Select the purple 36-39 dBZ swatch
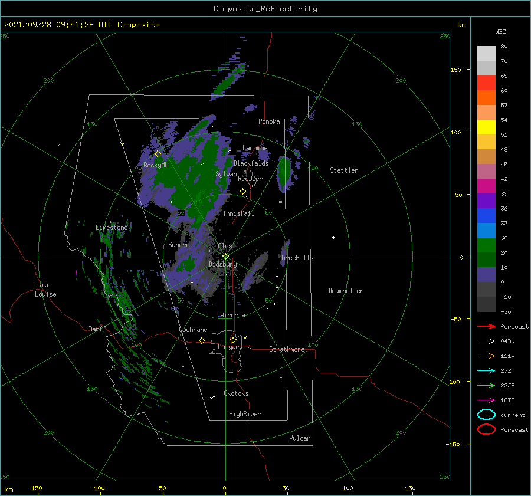Image resolution: width=531 pixels, height=496 pixels. click(486, 201)
